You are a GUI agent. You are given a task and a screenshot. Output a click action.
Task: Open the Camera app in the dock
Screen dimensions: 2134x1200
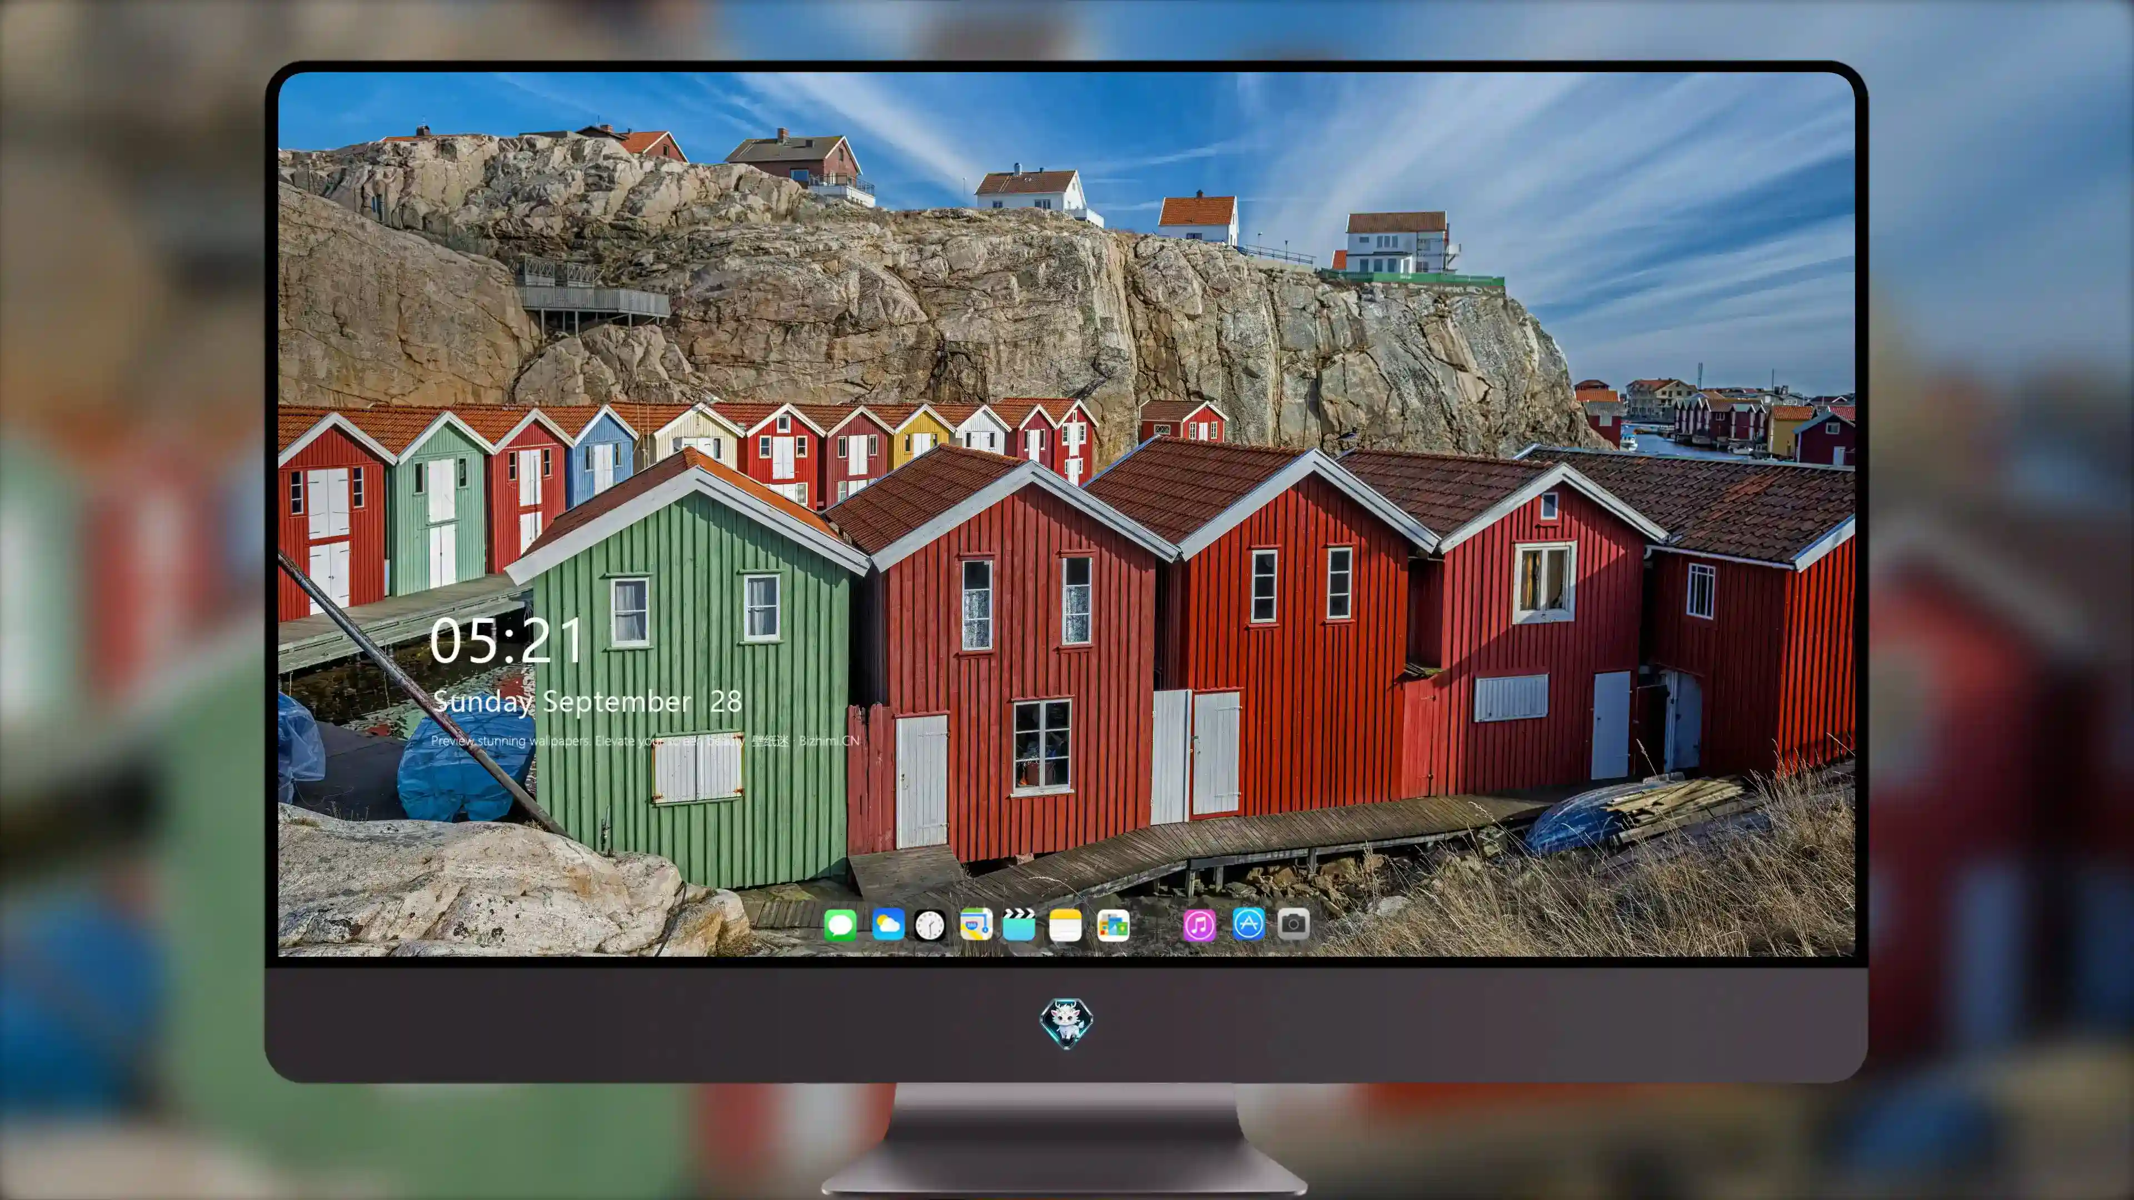tap(1293, 924)
